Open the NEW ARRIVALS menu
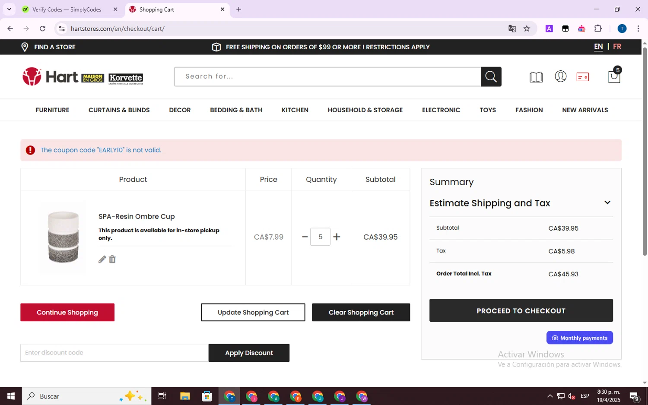 coord(585,110)
